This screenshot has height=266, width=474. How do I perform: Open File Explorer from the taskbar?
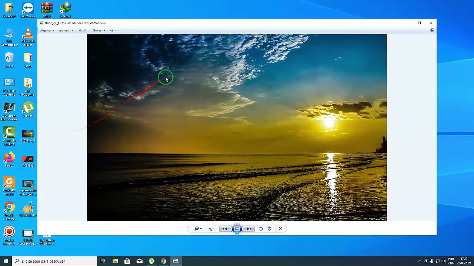click(115, 261)
